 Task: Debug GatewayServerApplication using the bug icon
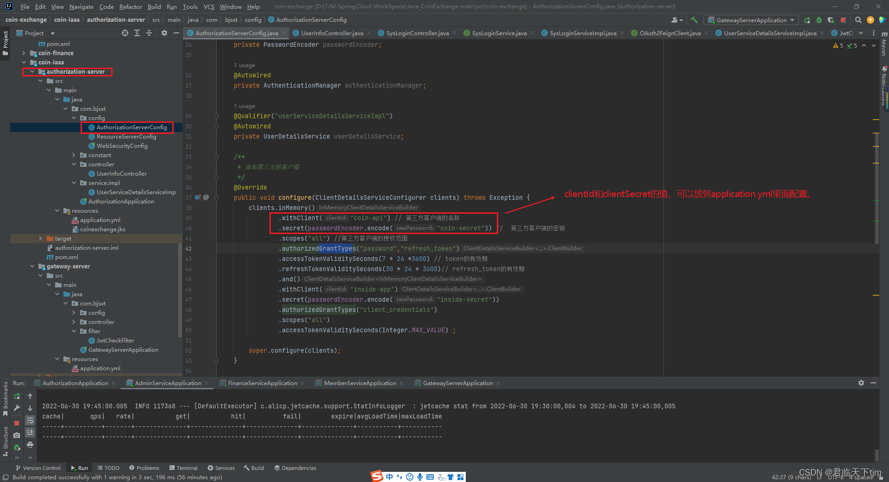coord(819,20)
